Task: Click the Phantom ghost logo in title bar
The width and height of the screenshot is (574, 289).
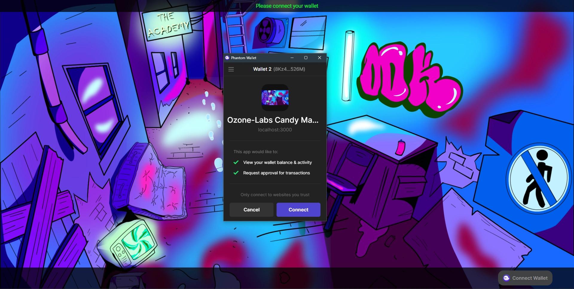Action: pos(227,58)
